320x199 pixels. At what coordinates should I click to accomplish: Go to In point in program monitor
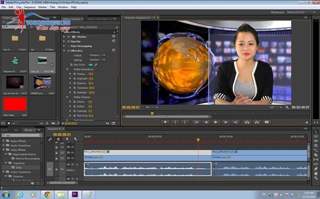[196, 122]
